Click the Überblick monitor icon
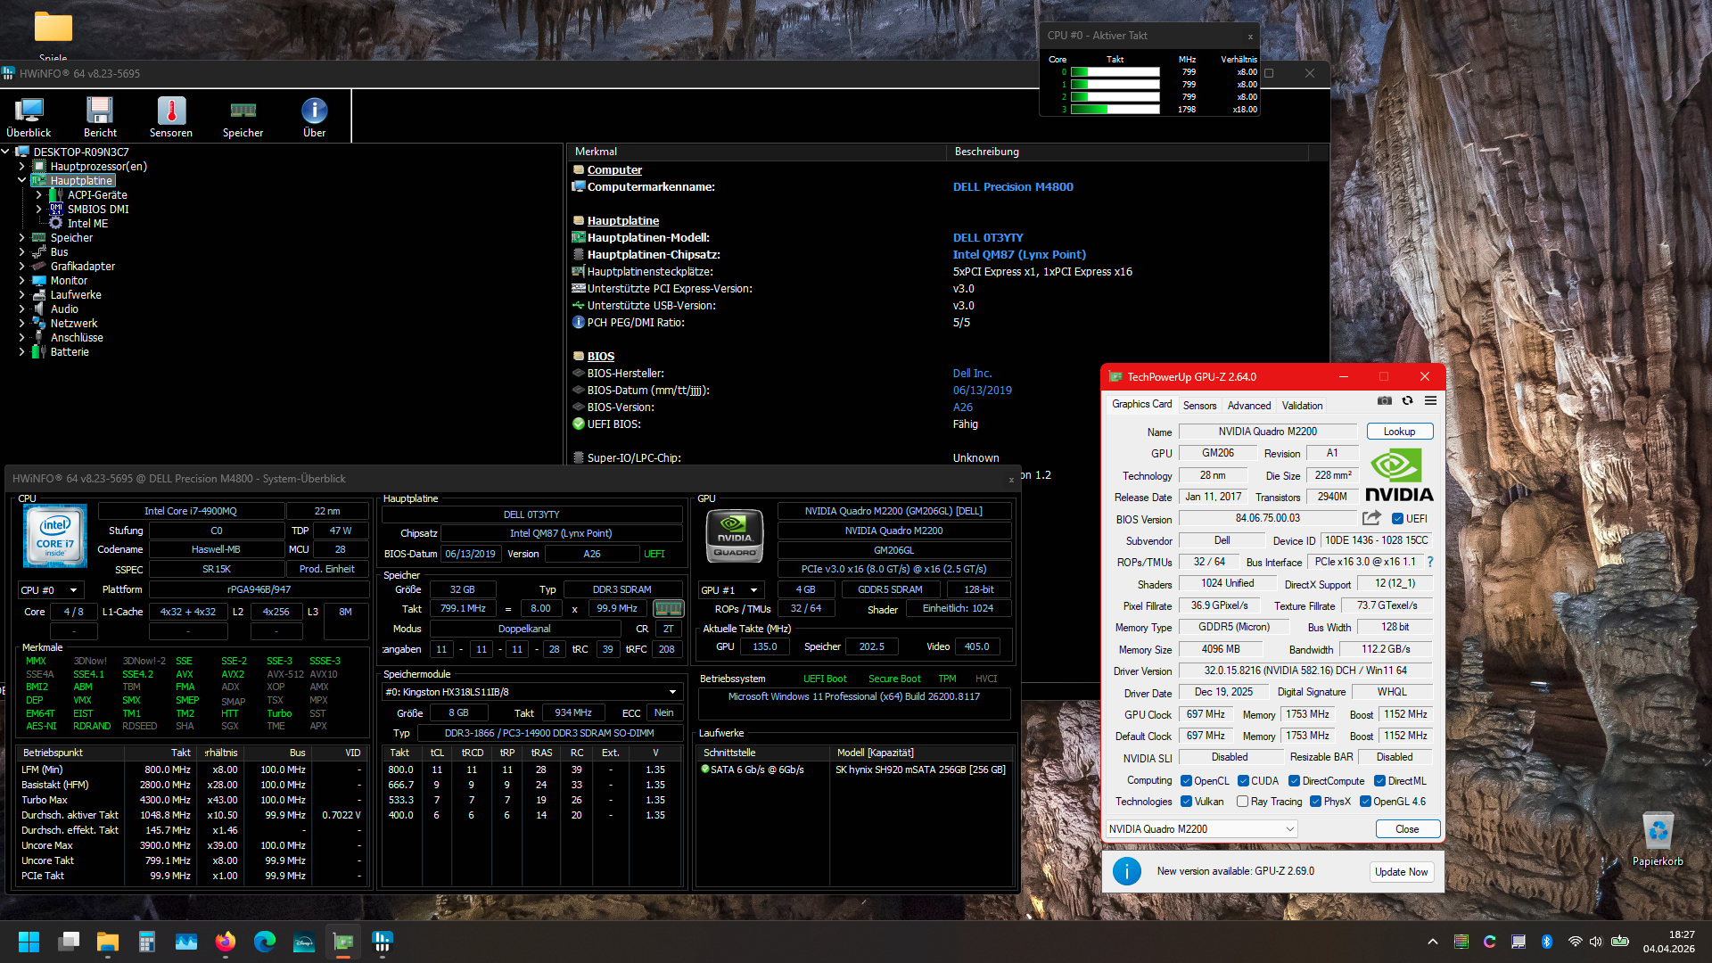This screenshot has width=1712, height=963. click(x=29, y=111)
